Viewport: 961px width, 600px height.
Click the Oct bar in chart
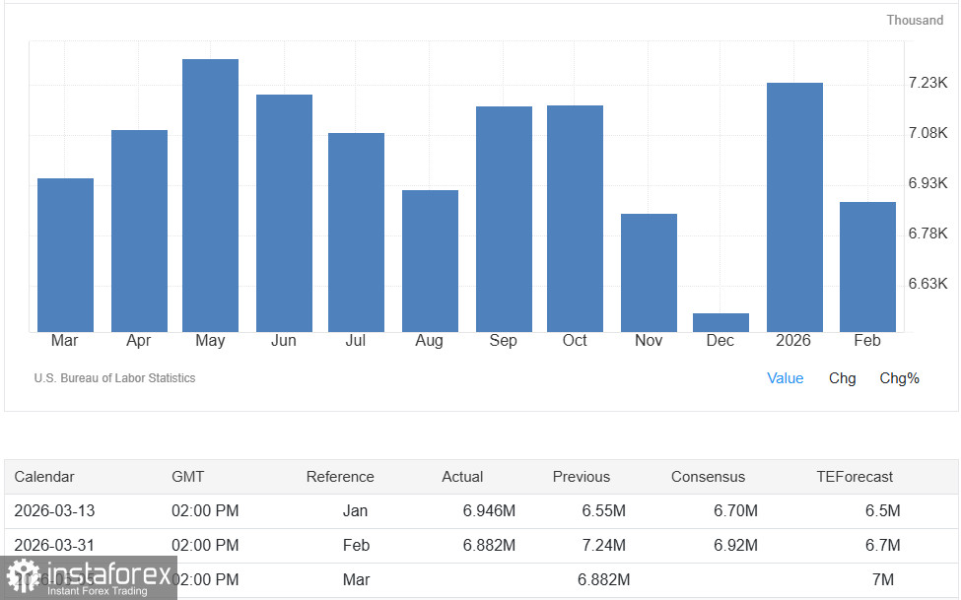tap(575, 219)
